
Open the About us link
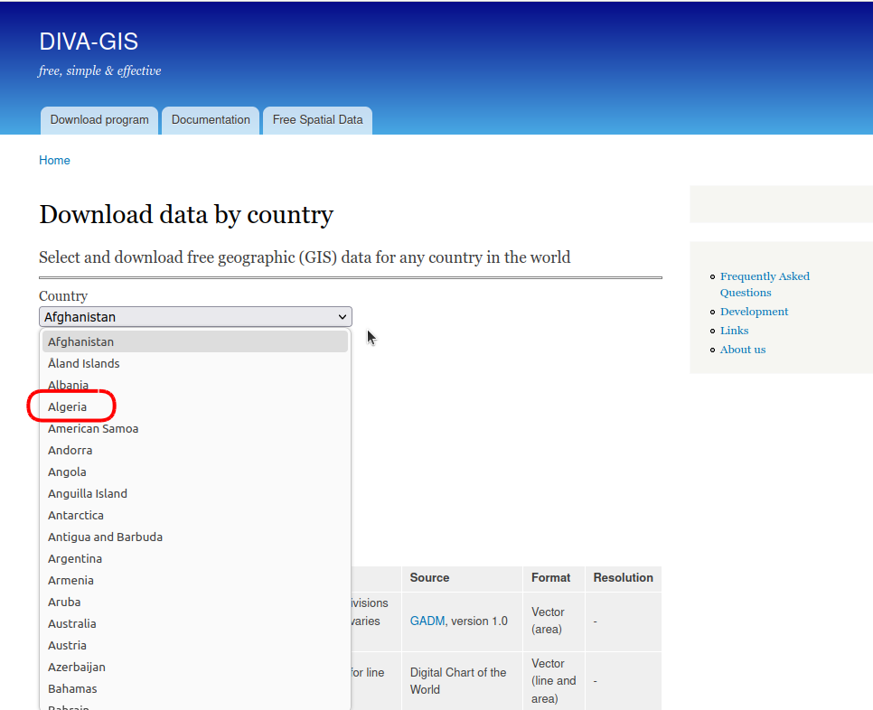(743, 350)
